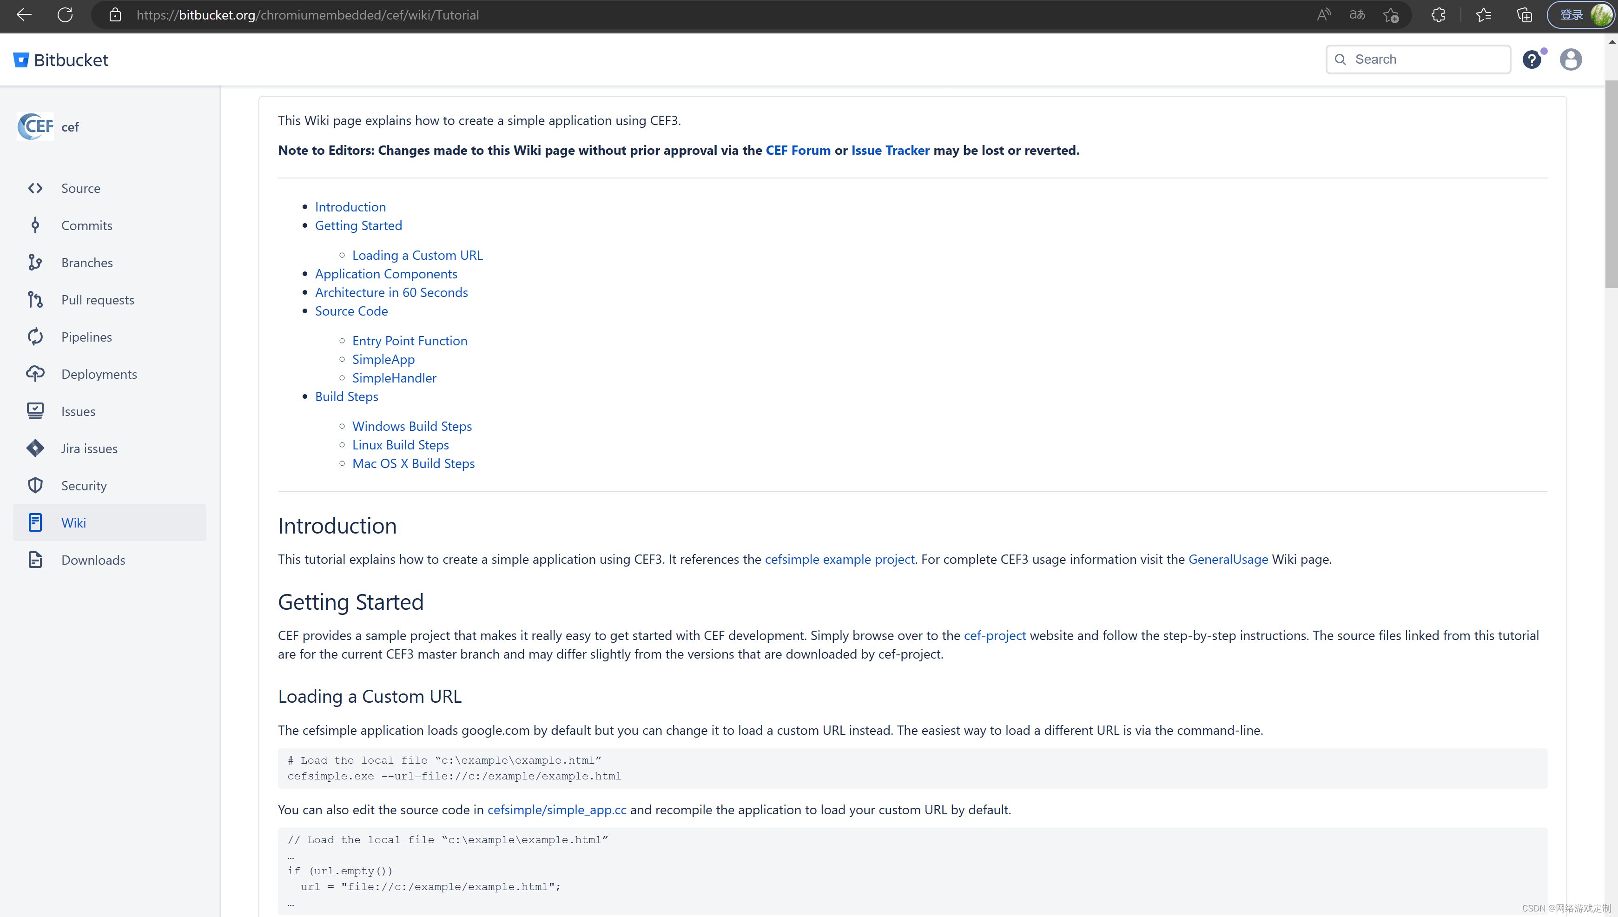Jump to Architecture in 60 Seconds
Screen dimensions: 1618x917
point(391,292)
